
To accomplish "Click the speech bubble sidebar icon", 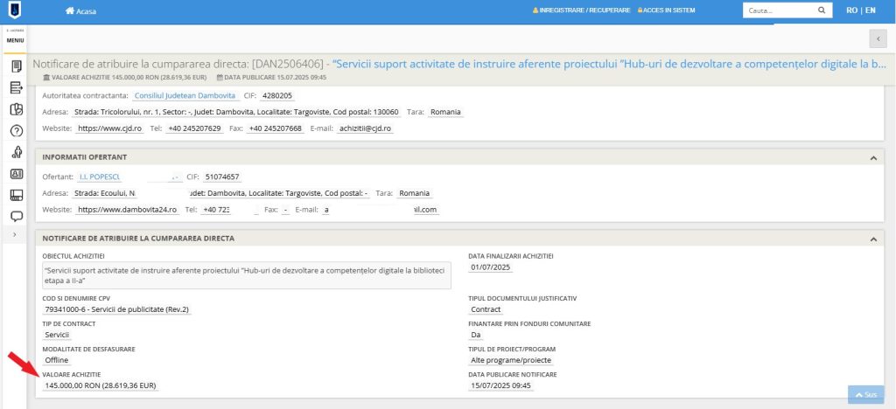I will 16,216.
